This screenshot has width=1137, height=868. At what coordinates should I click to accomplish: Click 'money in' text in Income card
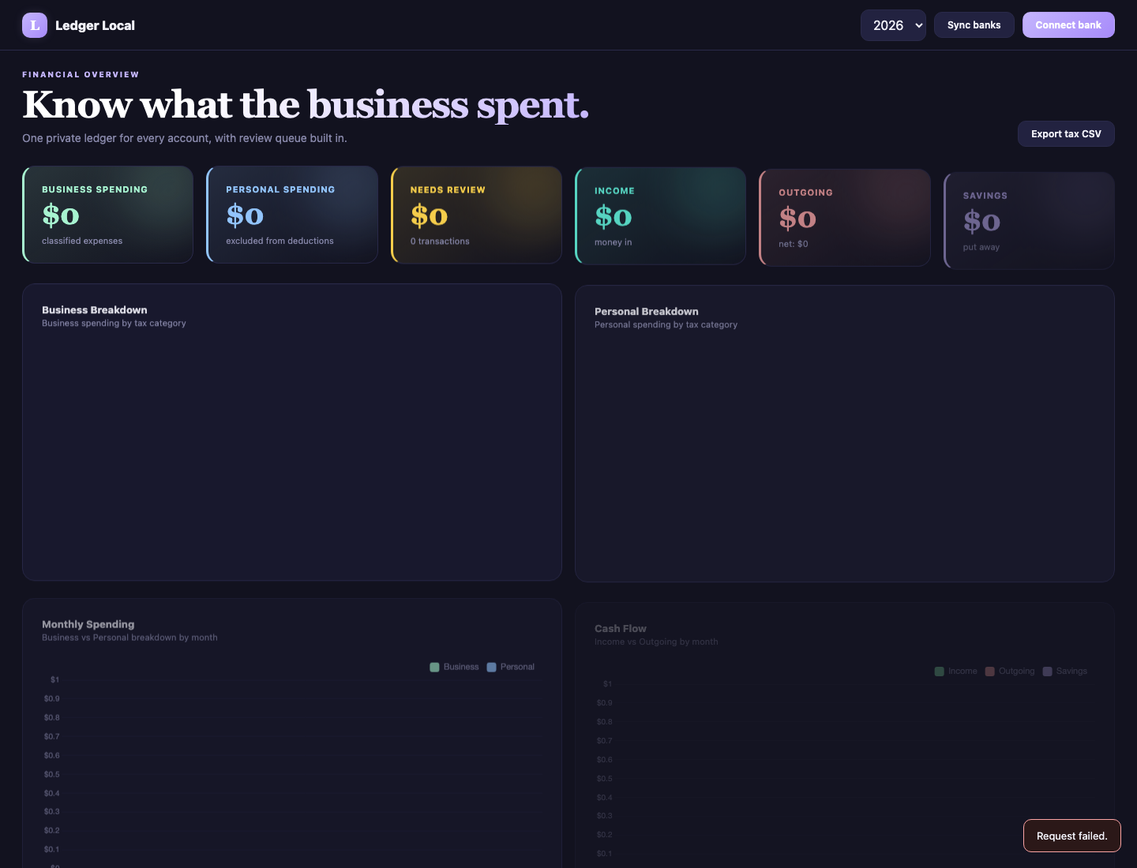(x=614, y=242)
